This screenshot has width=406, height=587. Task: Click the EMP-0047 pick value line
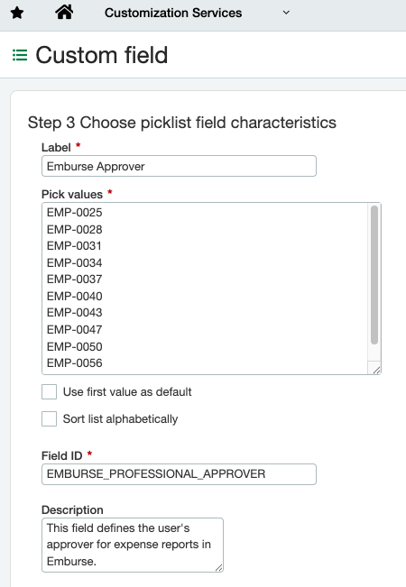pyautogui.click(x=75, y=329)
